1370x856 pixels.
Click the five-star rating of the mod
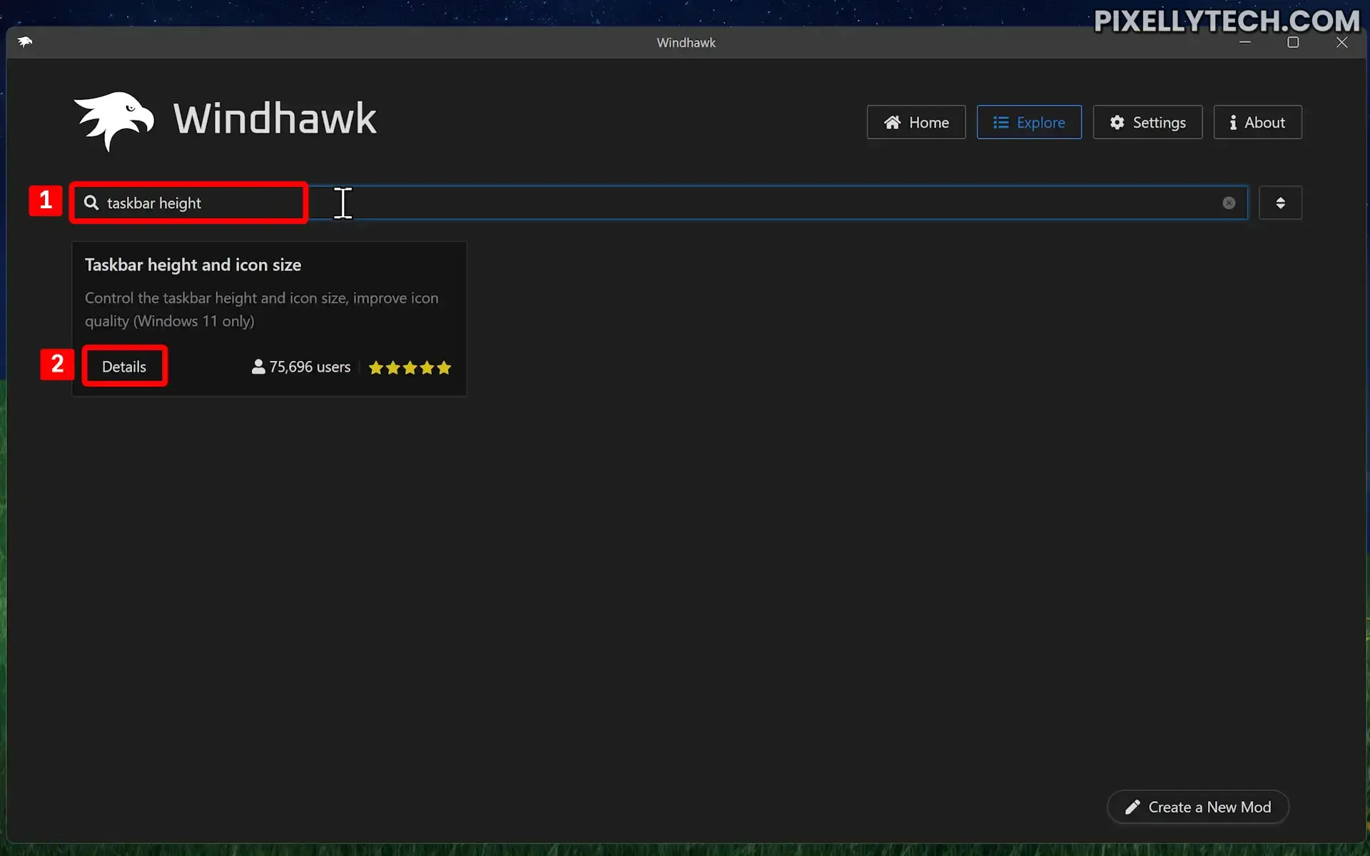(410, 367)
